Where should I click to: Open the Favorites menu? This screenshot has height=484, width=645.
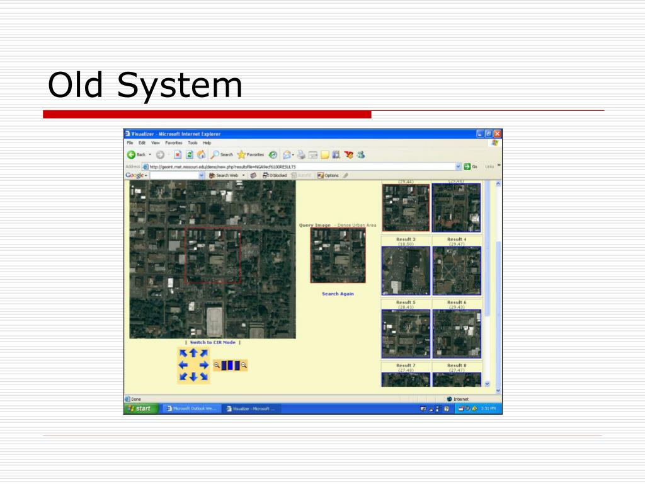174,143
